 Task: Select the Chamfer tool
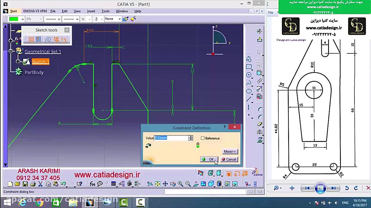260,117
